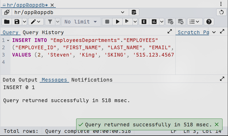Click the Commit transaction icon
The image size is (228, 136).
click(170, 22)
